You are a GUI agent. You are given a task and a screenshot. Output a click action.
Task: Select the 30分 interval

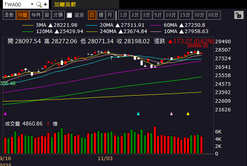199,15
